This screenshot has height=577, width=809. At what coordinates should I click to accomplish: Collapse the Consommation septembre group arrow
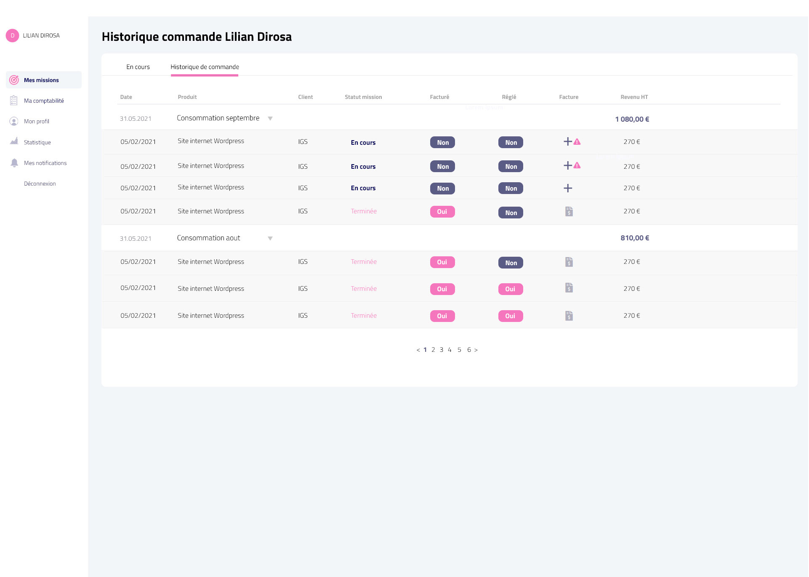270,119
